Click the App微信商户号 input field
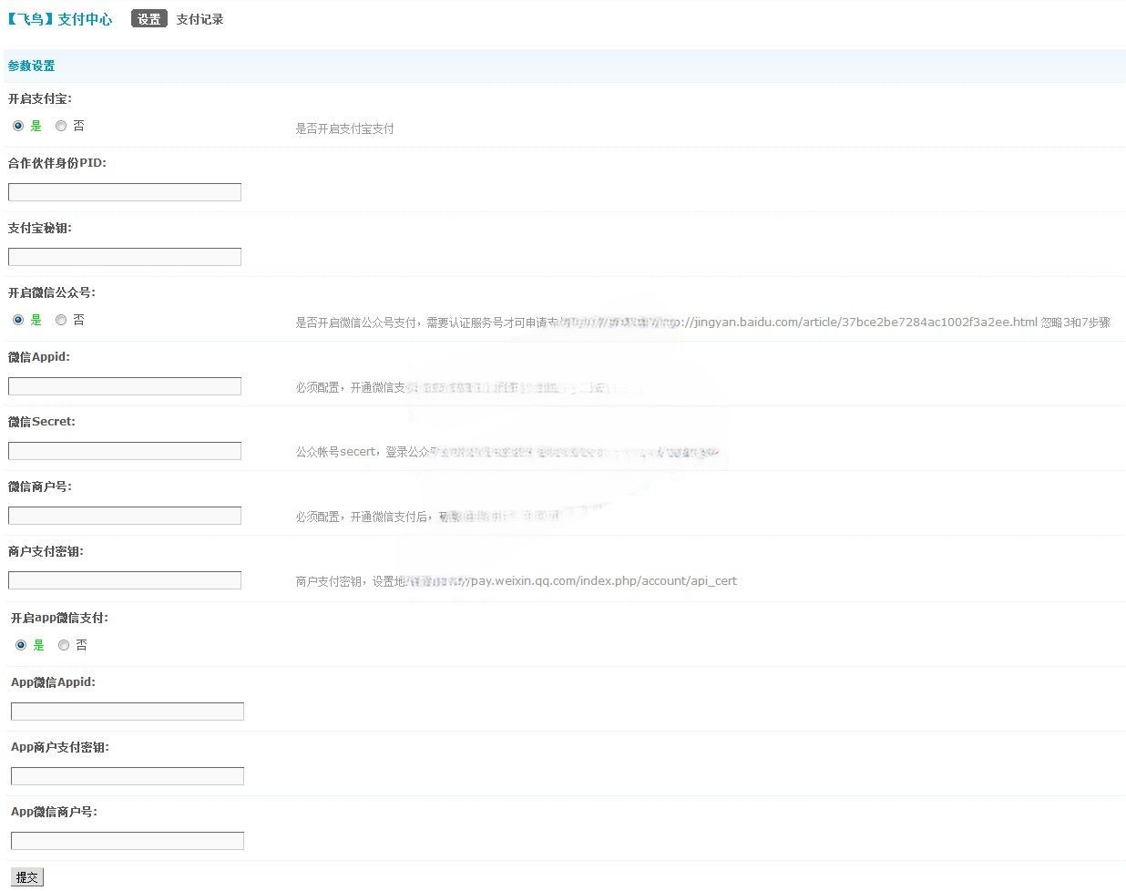Image resolution: width=1126 pixels, height=891 pixels. tap(128, 841)
